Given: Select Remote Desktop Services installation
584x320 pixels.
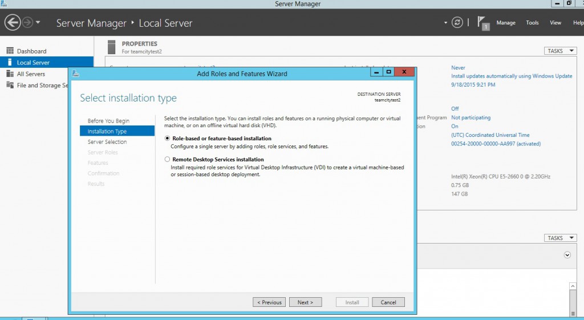Looking at the screenshot, I should (167, 159).
